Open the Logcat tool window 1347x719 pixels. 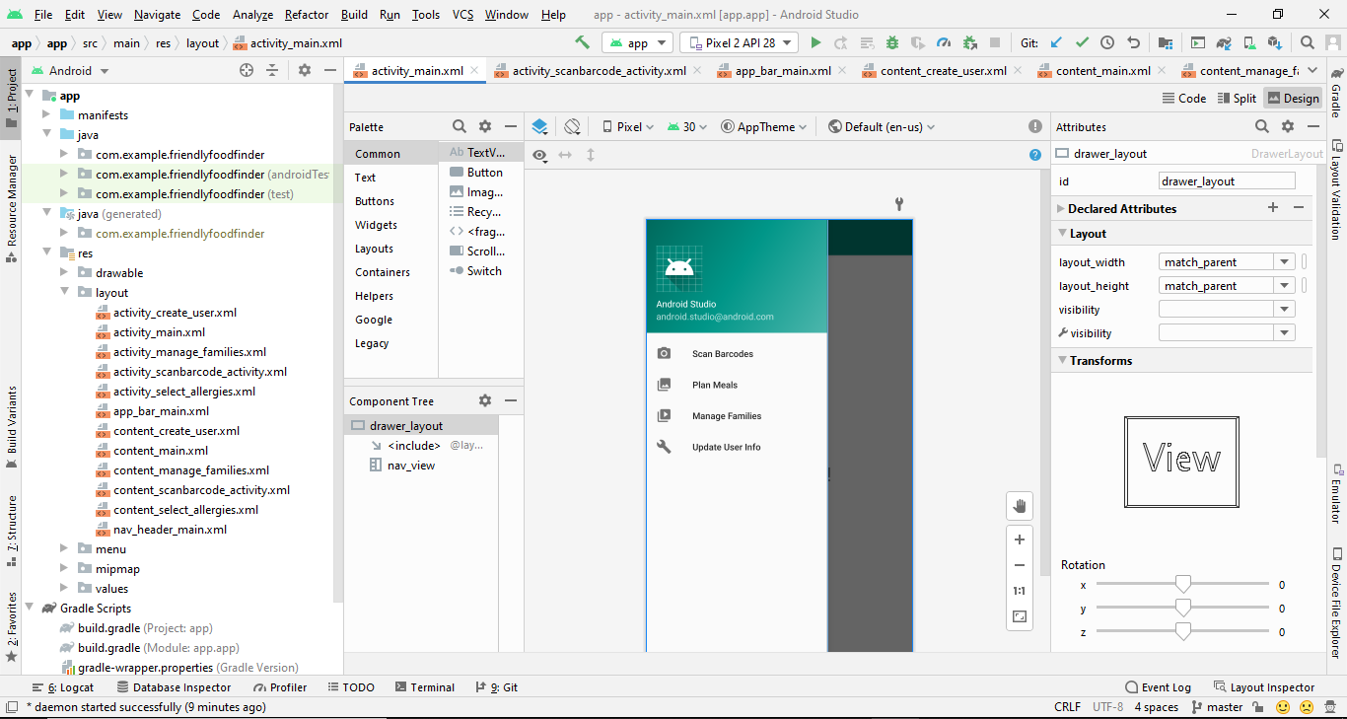[x=64, y=687]
